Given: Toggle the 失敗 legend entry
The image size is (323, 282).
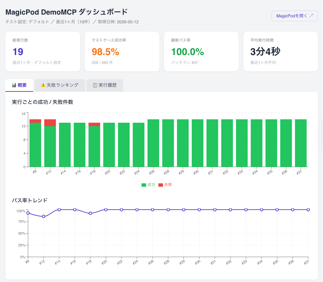Looking at the screenshot, I should pos(165,185).
